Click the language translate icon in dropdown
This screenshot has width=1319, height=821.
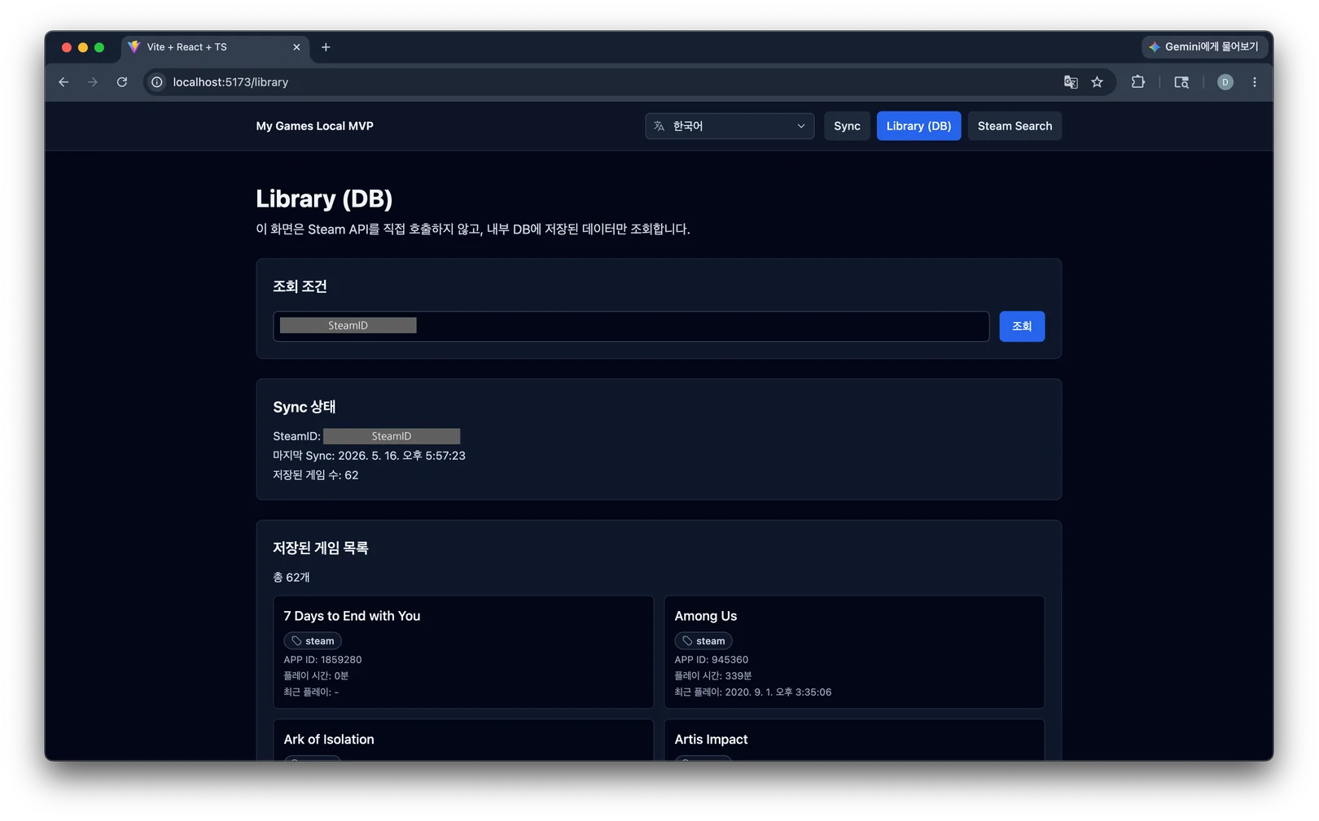pyautogui.click(x=659, y=126)
